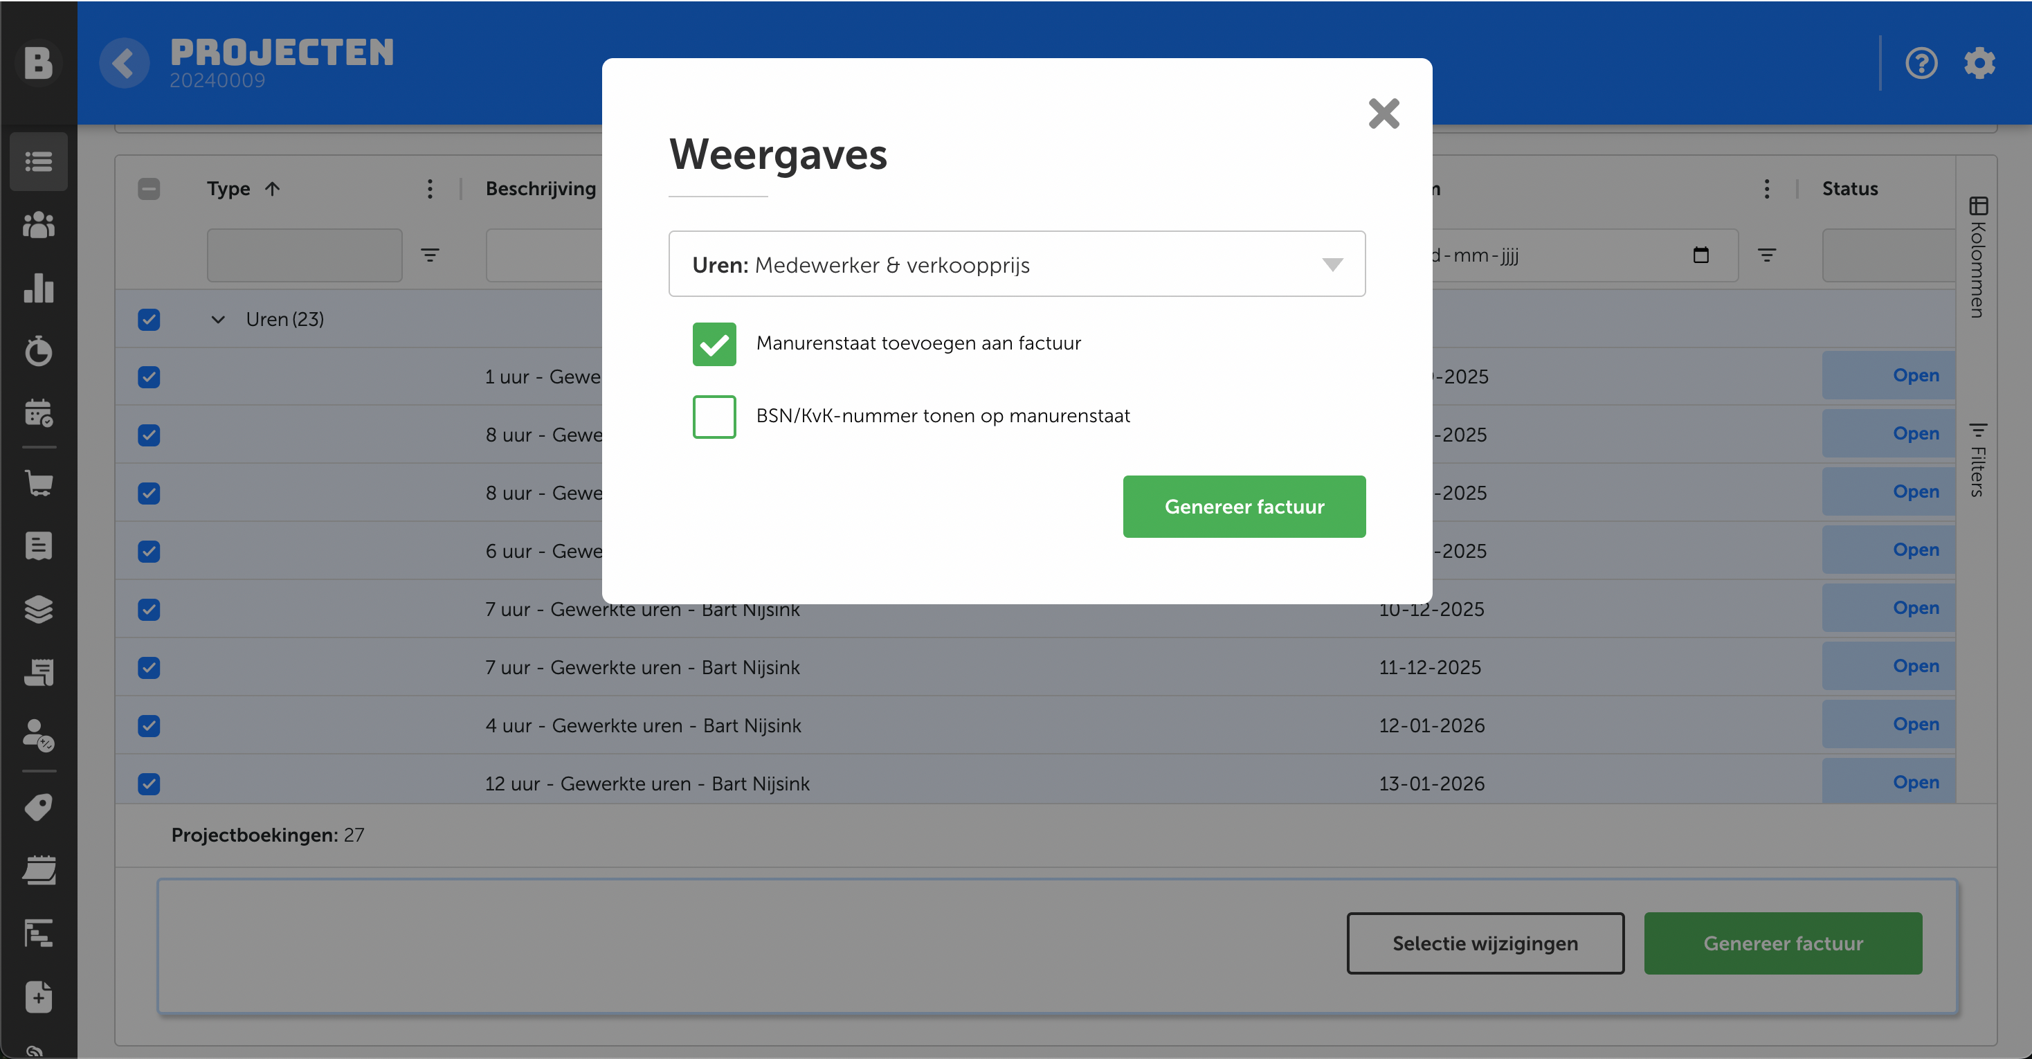Viewport: 2032px width, 1059px height.
Task: Uncheck the 10-12-2025 row checkbox
Action: pos(148,610)
